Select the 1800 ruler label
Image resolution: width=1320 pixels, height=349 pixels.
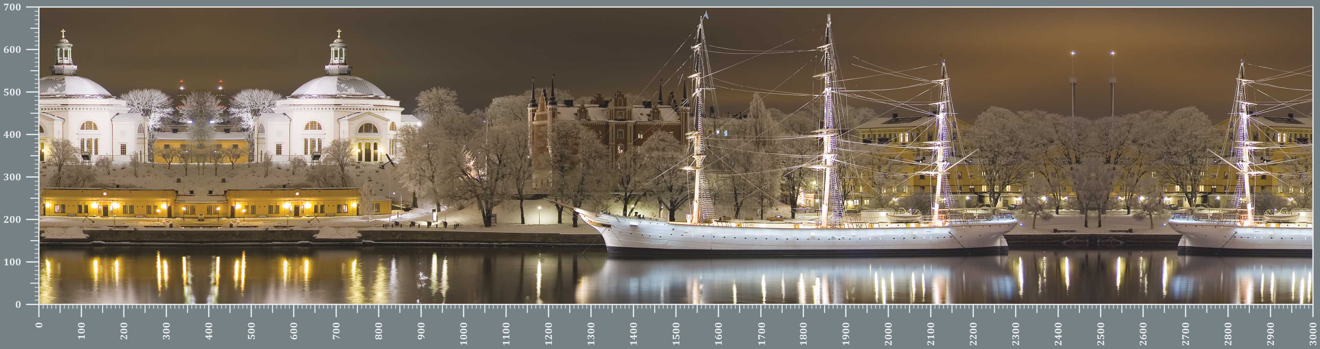click(x=803, y=334)
